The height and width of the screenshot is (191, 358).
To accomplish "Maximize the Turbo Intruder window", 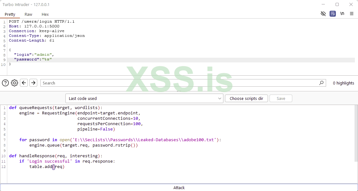I will click(x=337, y=4).
